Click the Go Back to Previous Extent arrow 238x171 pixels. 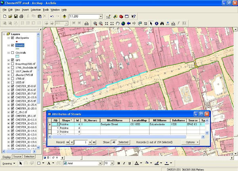129,23
